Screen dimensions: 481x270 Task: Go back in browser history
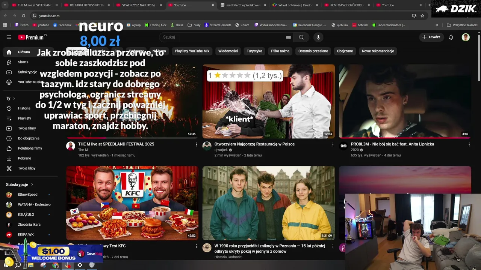pos(5,16)
